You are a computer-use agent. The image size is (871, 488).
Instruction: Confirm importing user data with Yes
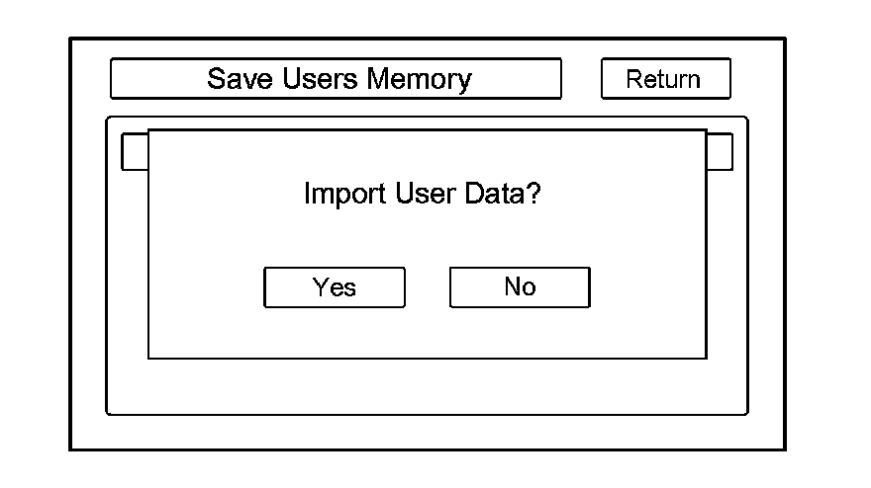334,287
